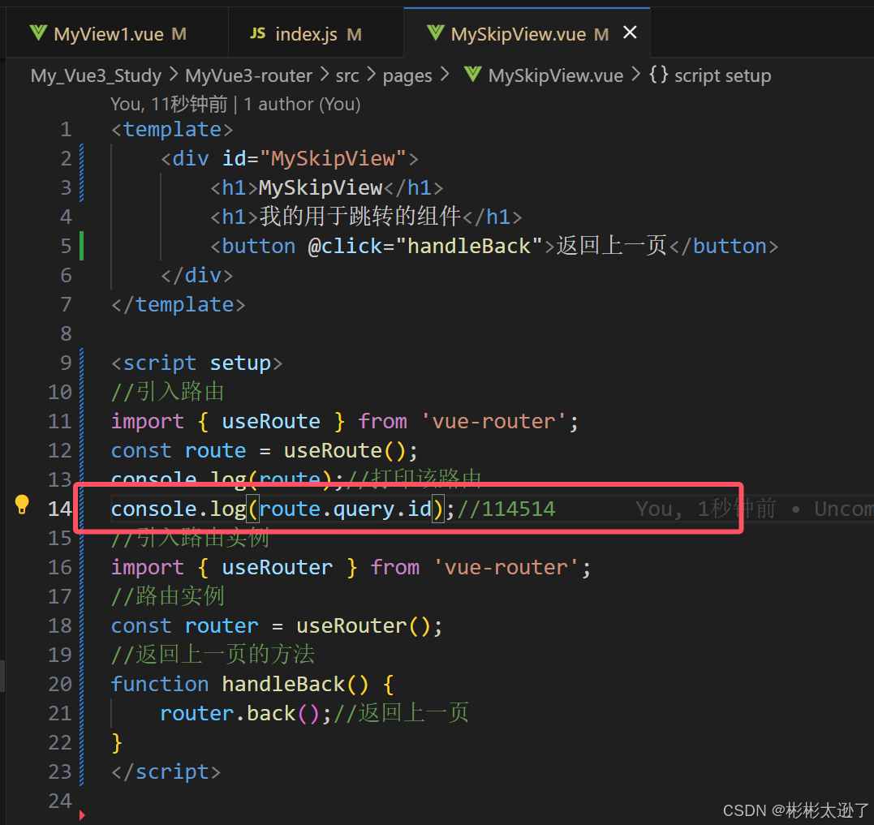
Task: Open the MySkipView.vue breadcrumb item
Action: [x=556, y=75]
